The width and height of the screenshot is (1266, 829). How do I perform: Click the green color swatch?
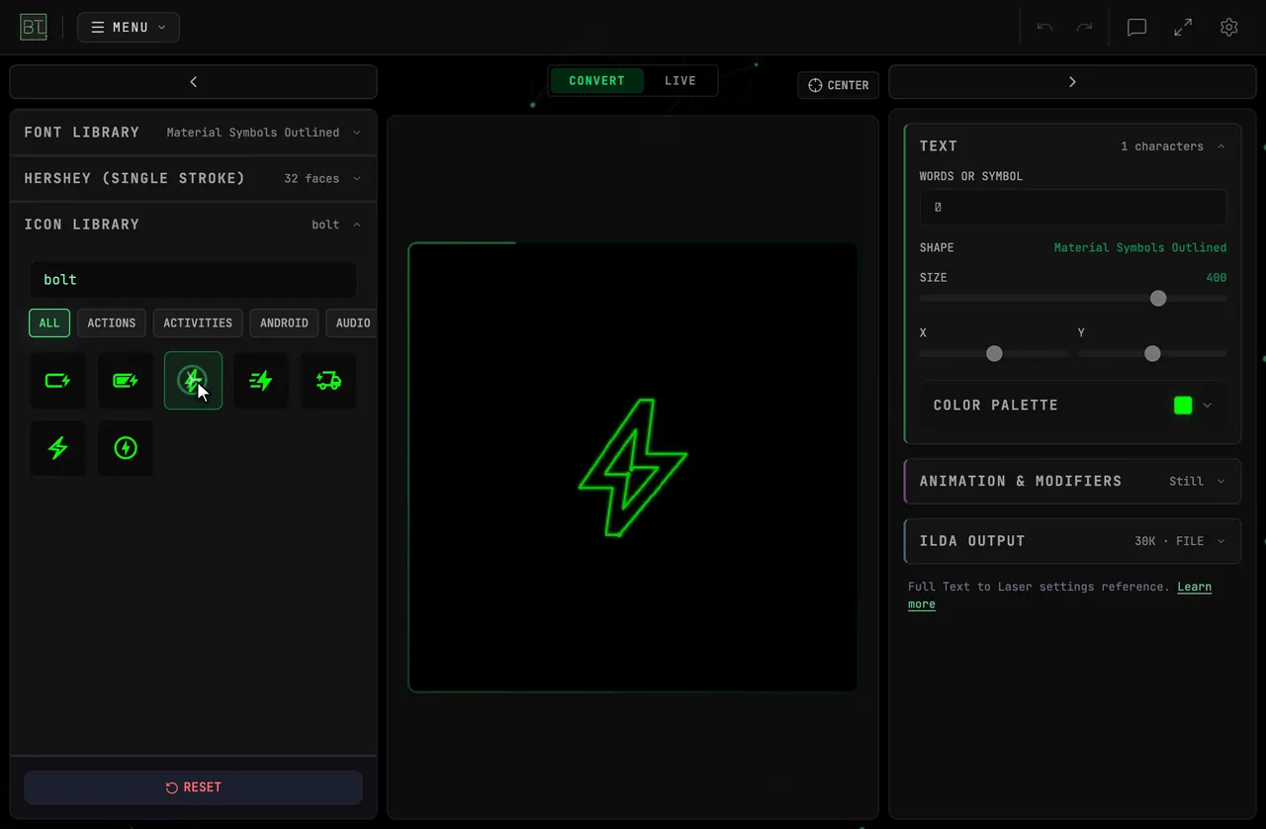[x=1183, y=406]
